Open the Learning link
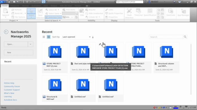 [8, 97]
